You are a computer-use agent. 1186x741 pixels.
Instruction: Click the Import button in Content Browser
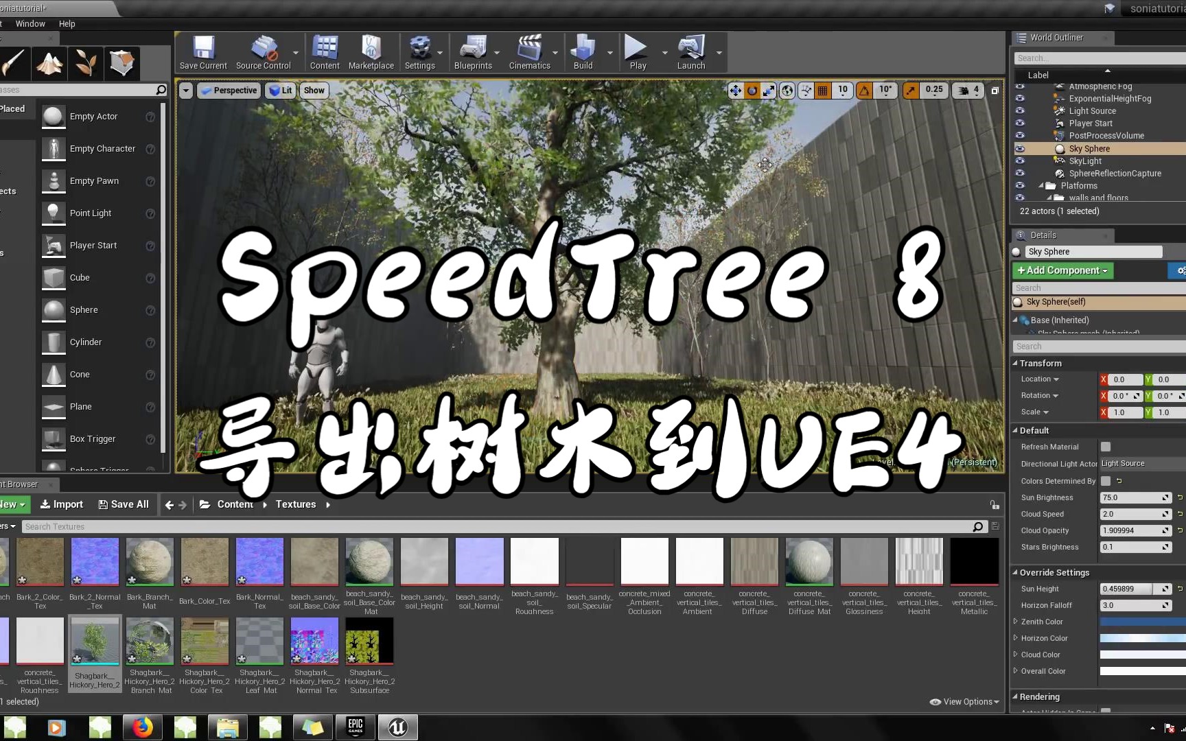pyautogui.click(x=61, y=504)
